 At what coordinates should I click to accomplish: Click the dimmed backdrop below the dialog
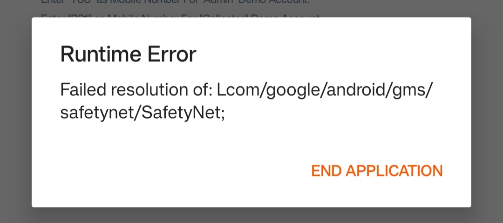pyautogui.click(x=251, y=215)
